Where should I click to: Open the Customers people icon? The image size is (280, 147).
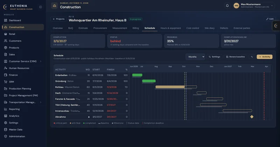pyautogui.click(x=6, y=41)
